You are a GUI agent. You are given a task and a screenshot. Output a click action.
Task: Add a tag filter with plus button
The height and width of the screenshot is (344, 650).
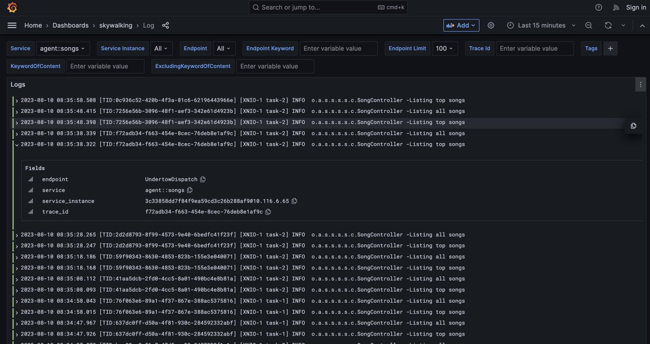point(610,49)
